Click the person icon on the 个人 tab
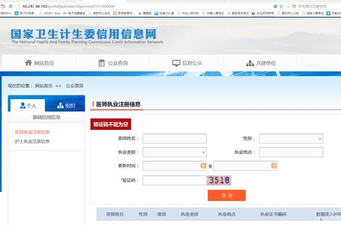341x225 pixels. (x=22, y=106)
